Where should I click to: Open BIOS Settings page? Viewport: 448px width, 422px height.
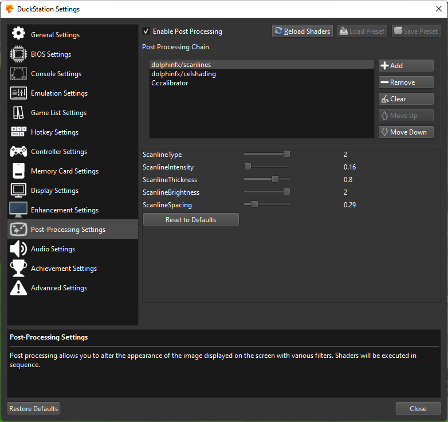click(73, 54)
